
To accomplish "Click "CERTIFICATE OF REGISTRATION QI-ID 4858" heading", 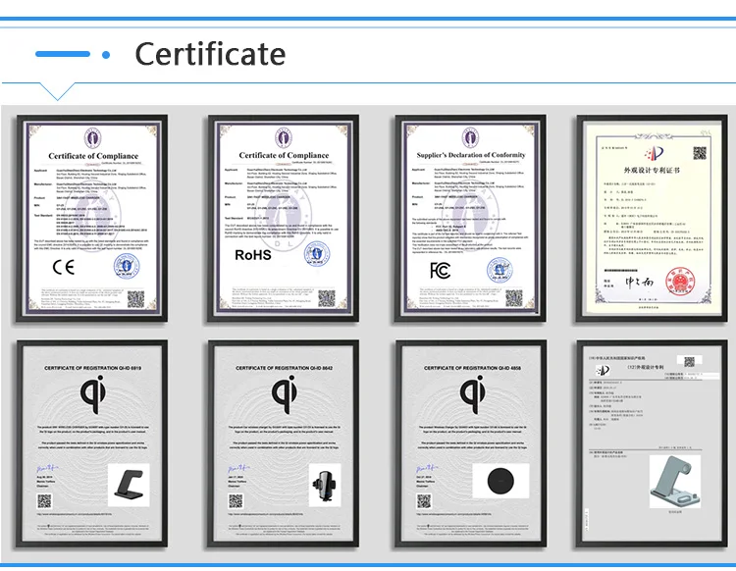I will [472, 368].
